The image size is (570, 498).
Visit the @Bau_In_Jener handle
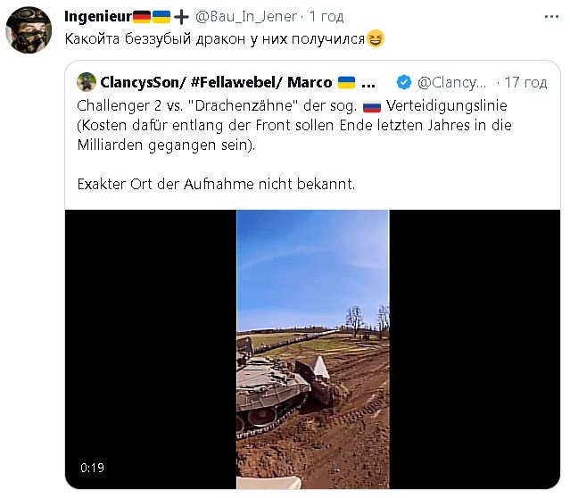point(247,17)
